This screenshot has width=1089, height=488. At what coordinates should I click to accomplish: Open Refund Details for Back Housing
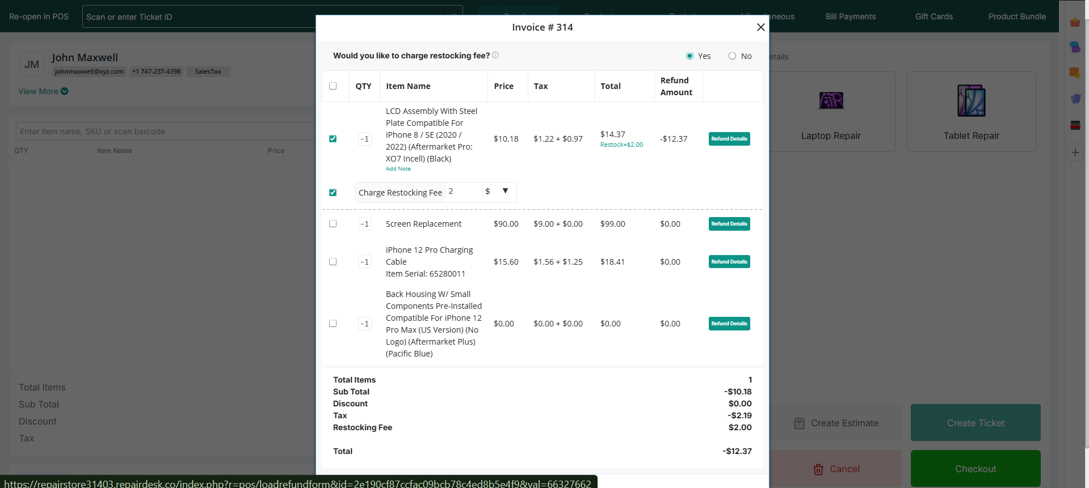[x=729, y=324]
